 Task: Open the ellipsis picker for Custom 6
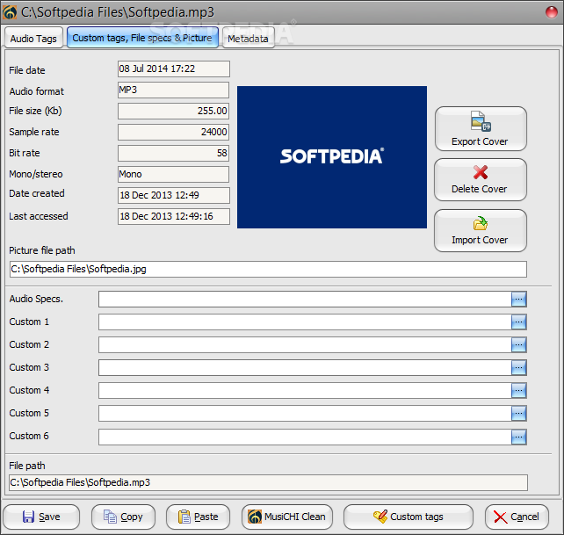tap(519, 437)
